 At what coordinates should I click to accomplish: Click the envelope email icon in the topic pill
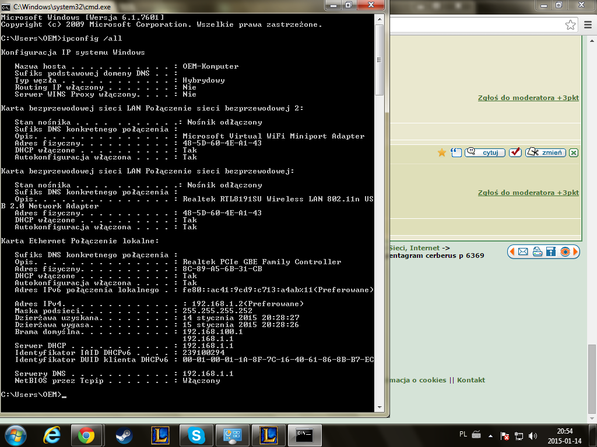pos(523,251)
